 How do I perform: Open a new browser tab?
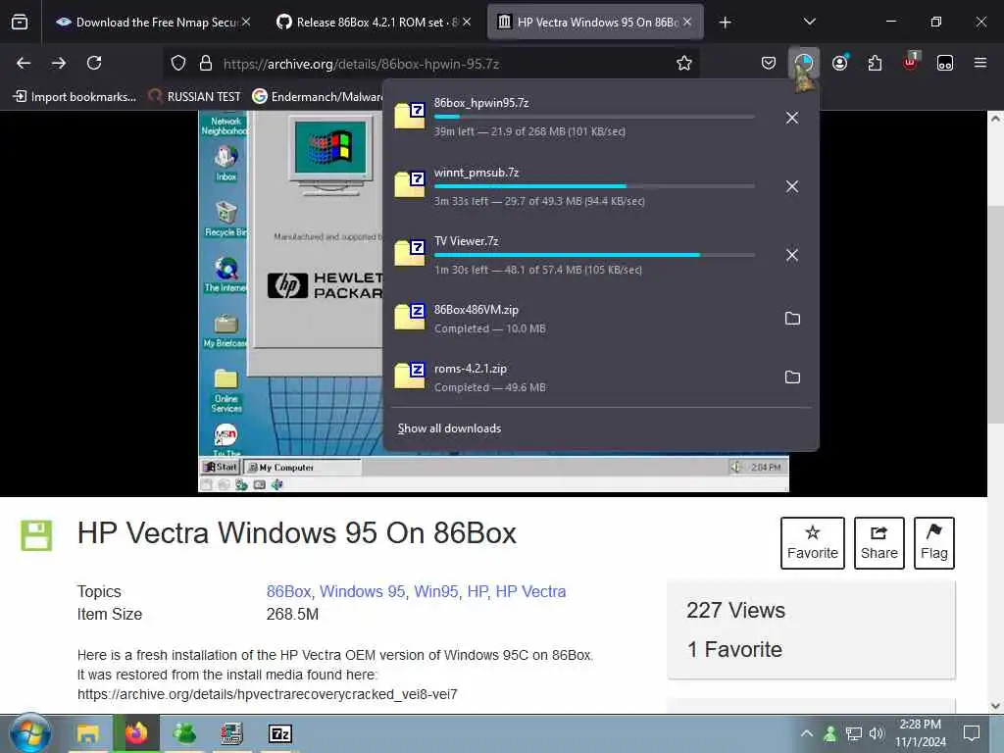[725, 23]
